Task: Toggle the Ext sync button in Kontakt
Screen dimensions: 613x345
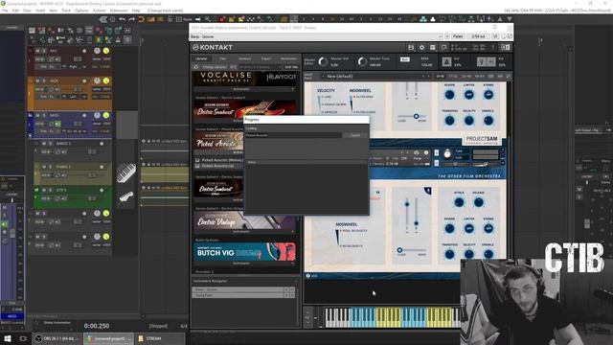Action: 404,59
